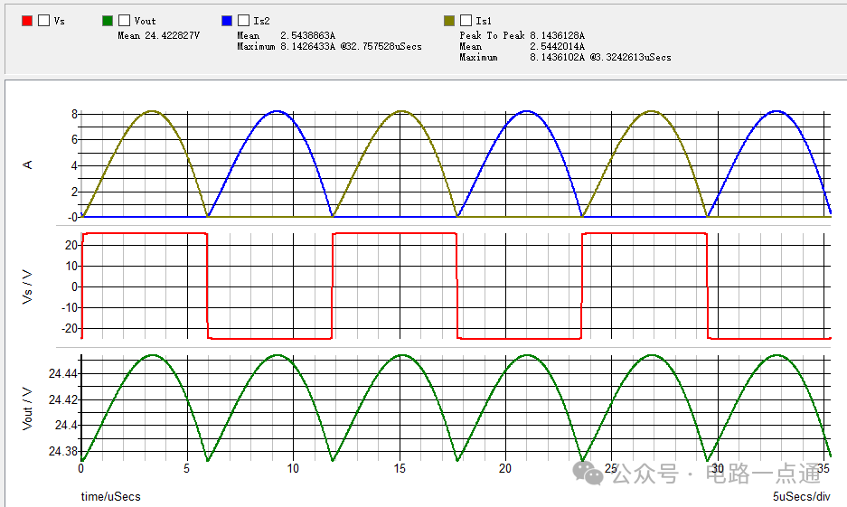Tick the Is2 curve checkbox
Screen dimensions: 847x507
[x=244, y=21]
